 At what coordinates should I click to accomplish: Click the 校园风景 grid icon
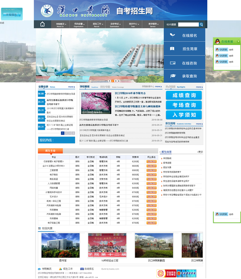click(39, 228)
